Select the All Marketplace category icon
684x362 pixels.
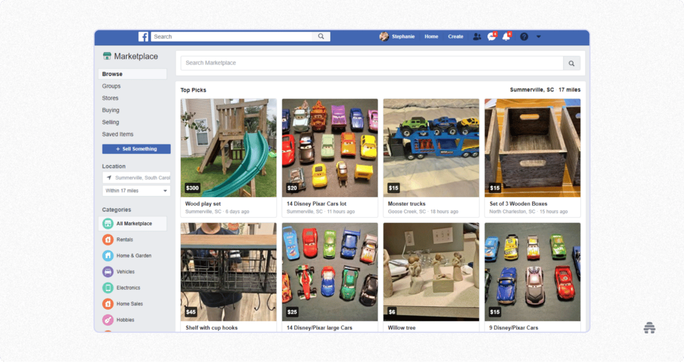(108, 224)
